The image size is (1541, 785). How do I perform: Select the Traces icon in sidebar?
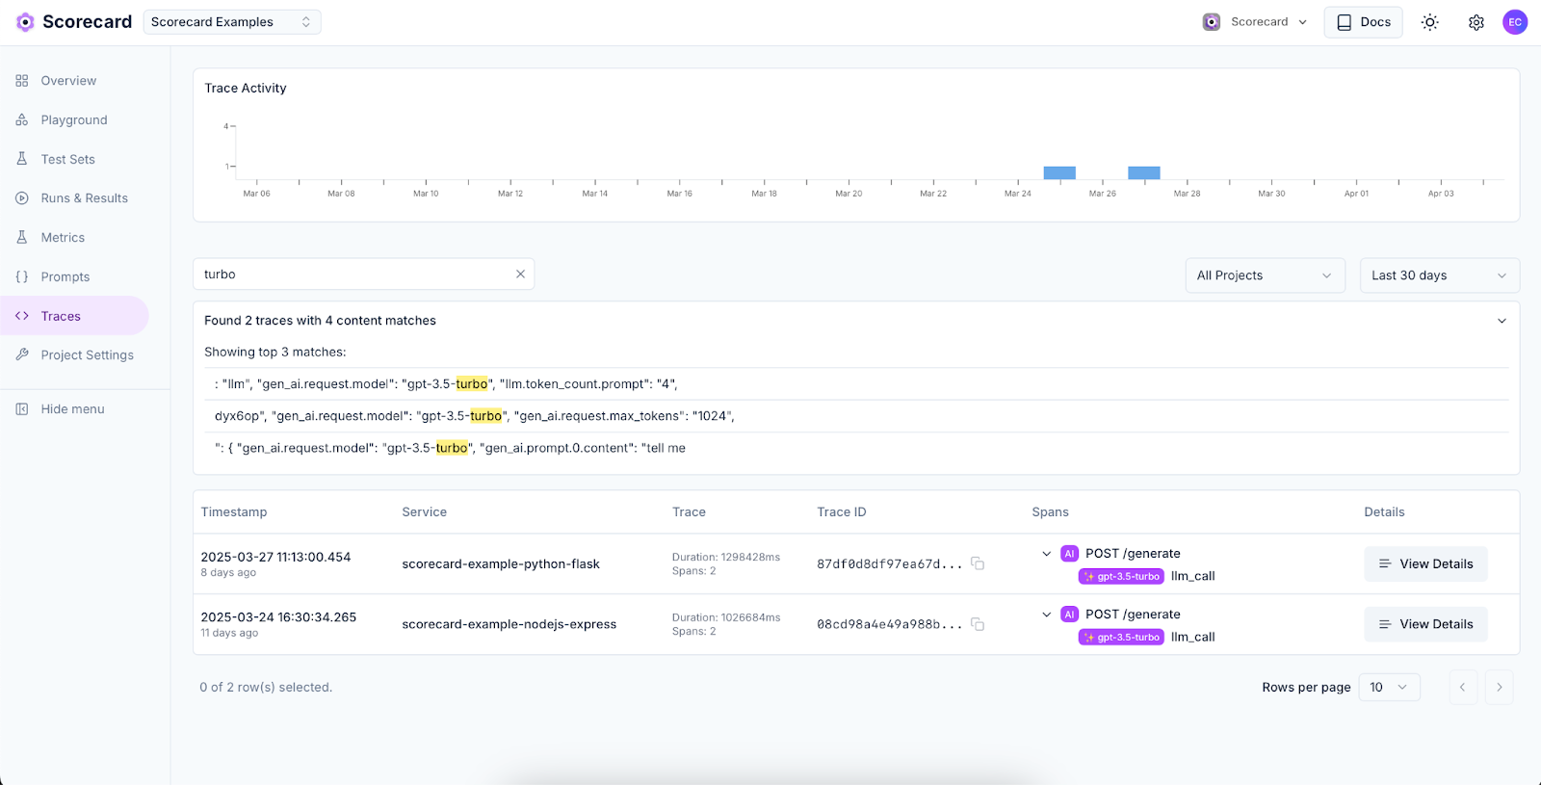tap(22, 316)
